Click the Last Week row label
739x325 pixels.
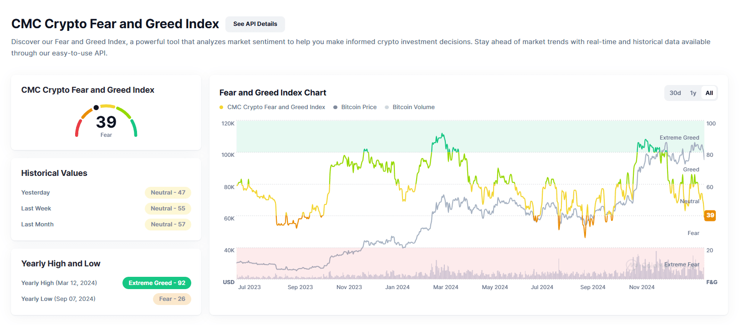(36, 209)
